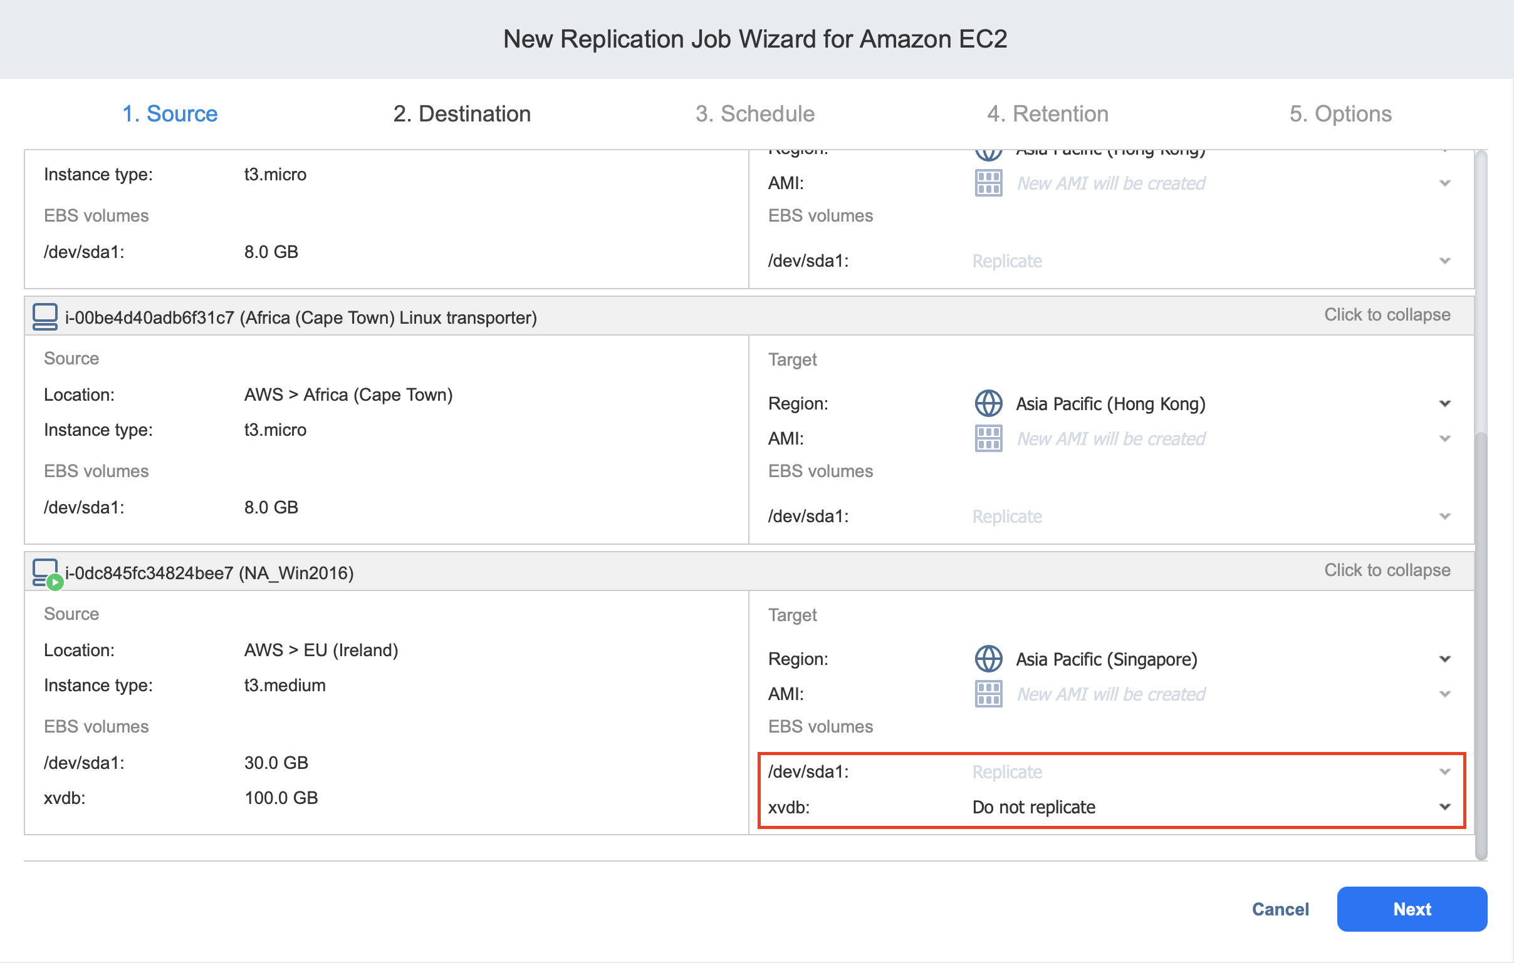Click the globe icon next to Singapore region

click(x=988, y=659)
